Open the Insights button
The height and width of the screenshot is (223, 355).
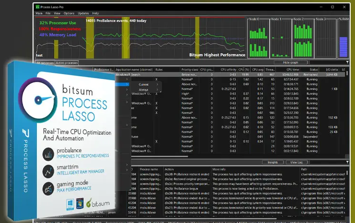click(273, 162)
